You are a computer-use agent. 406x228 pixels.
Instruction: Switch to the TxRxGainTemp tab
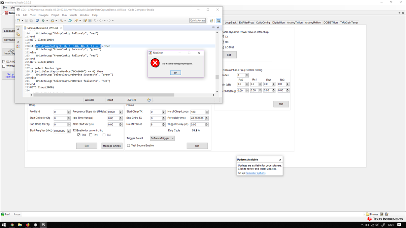[349, 23]
